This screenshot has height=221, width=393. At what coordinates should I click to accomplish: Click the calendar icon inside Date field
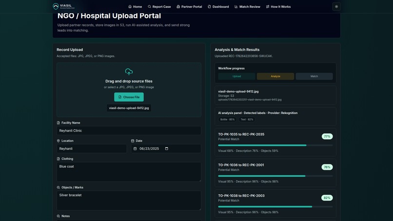(x=135, y=149)
